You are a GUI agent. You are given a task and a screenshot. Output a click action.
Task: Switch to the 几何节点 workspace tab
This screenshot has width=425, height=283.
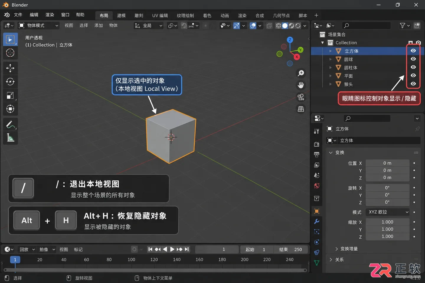tap(281, 16)
